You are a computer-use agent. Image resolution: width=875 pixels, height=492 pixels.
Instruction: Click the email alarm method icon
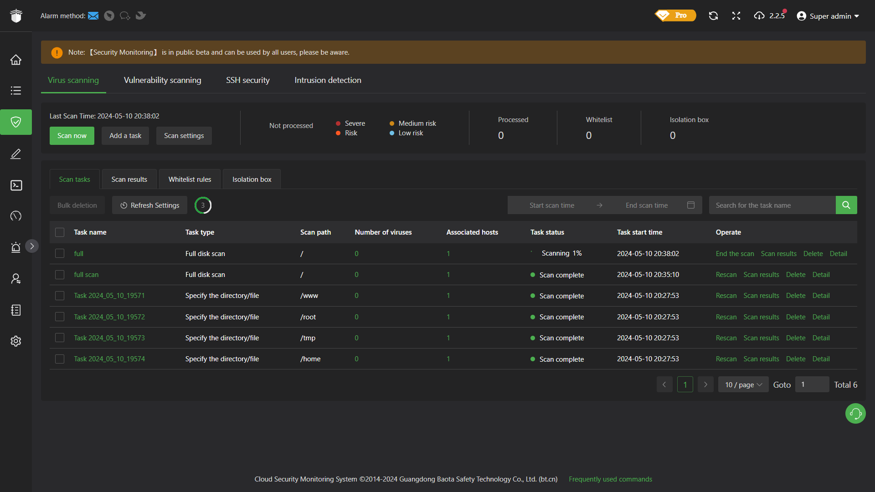93,16
